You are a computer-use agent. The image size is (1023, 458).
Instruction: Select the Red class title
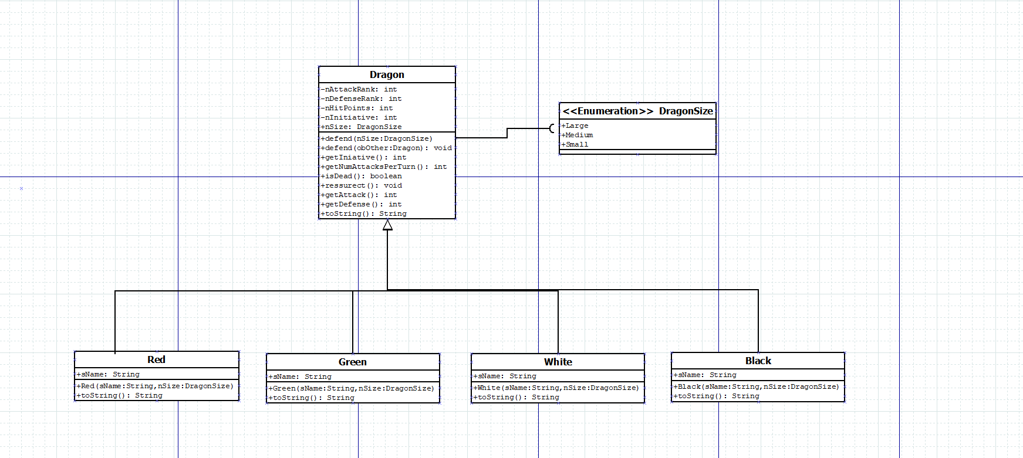click(x=156, y=359)
